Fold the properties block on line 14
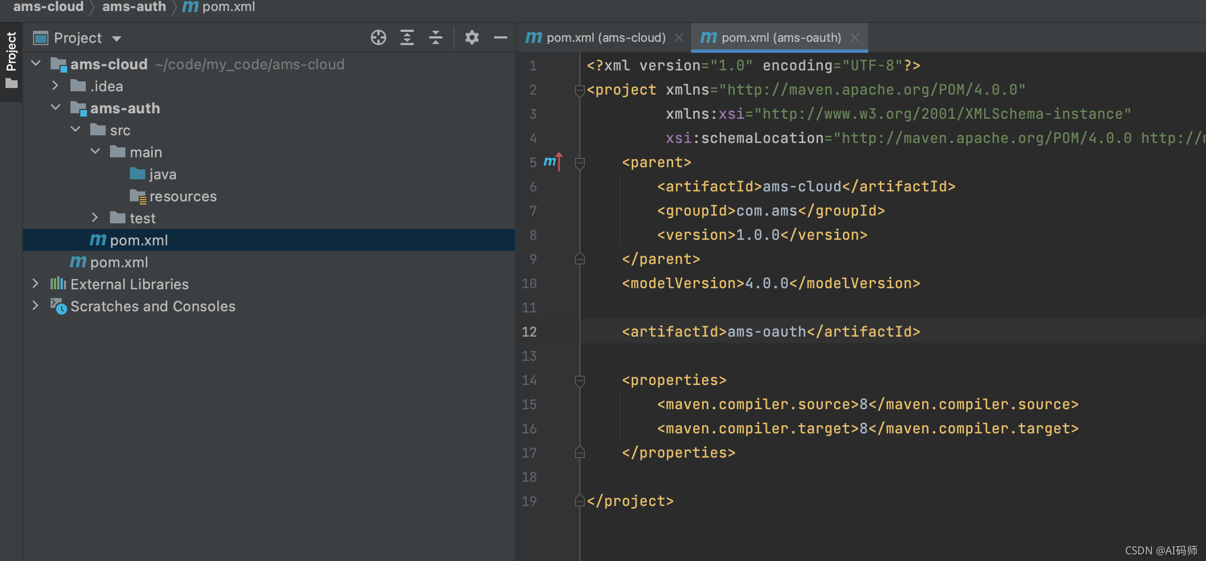This screenshot has height=561, width=1206. [x=579, y=380]
